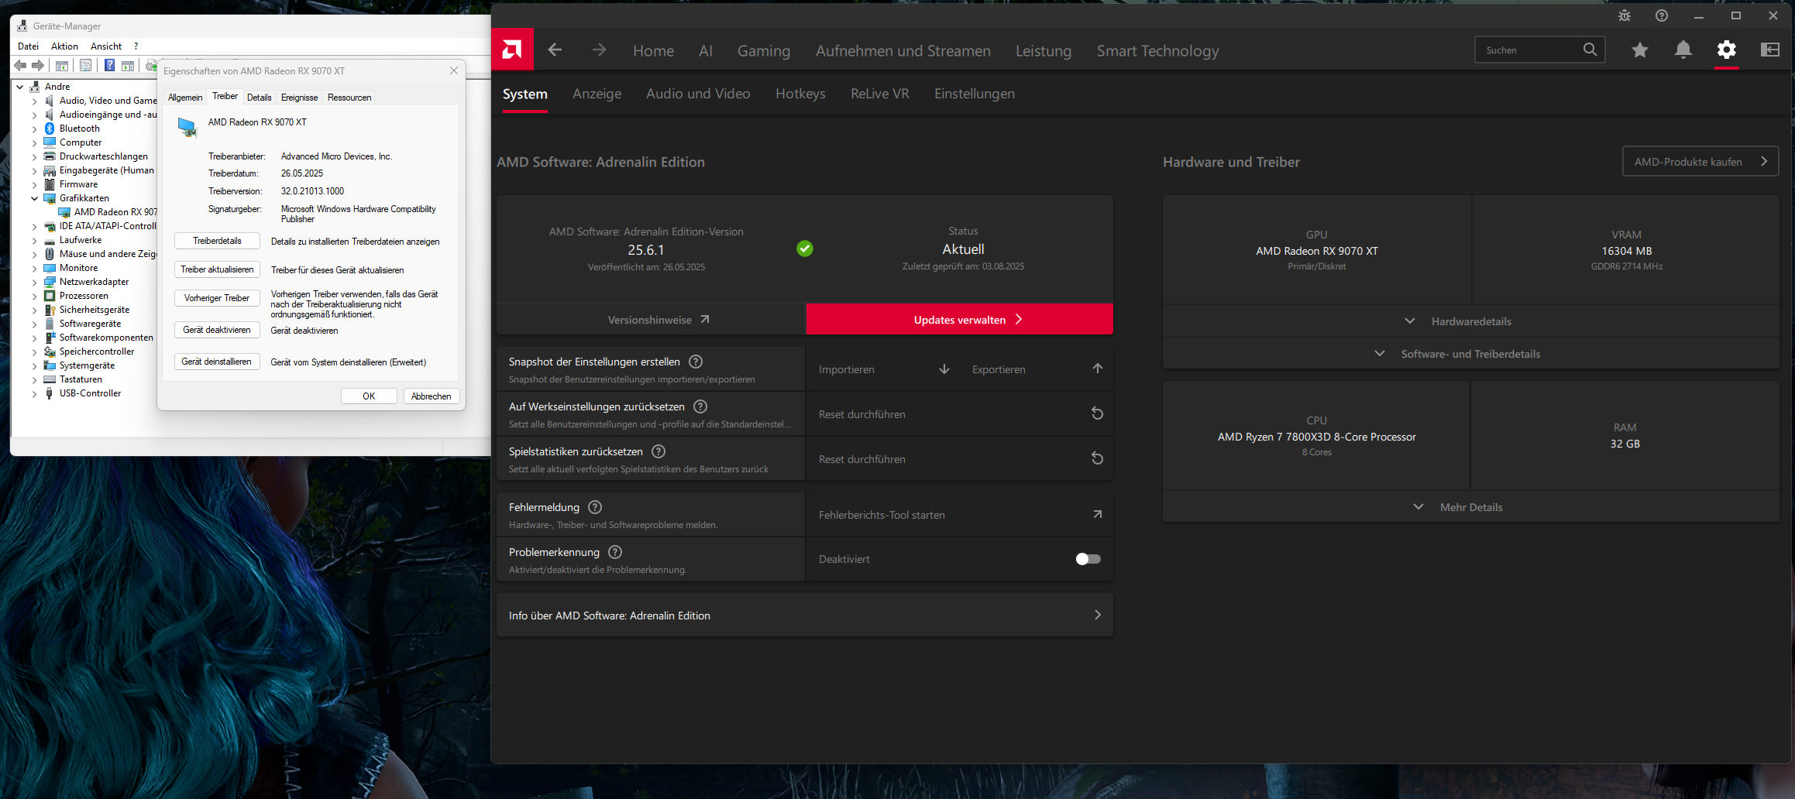The width and height of the screenshot is (1795, 799).
Task: Click Back arrow in Geräte-Manager toolbar
Action: (x=21, y=66)
